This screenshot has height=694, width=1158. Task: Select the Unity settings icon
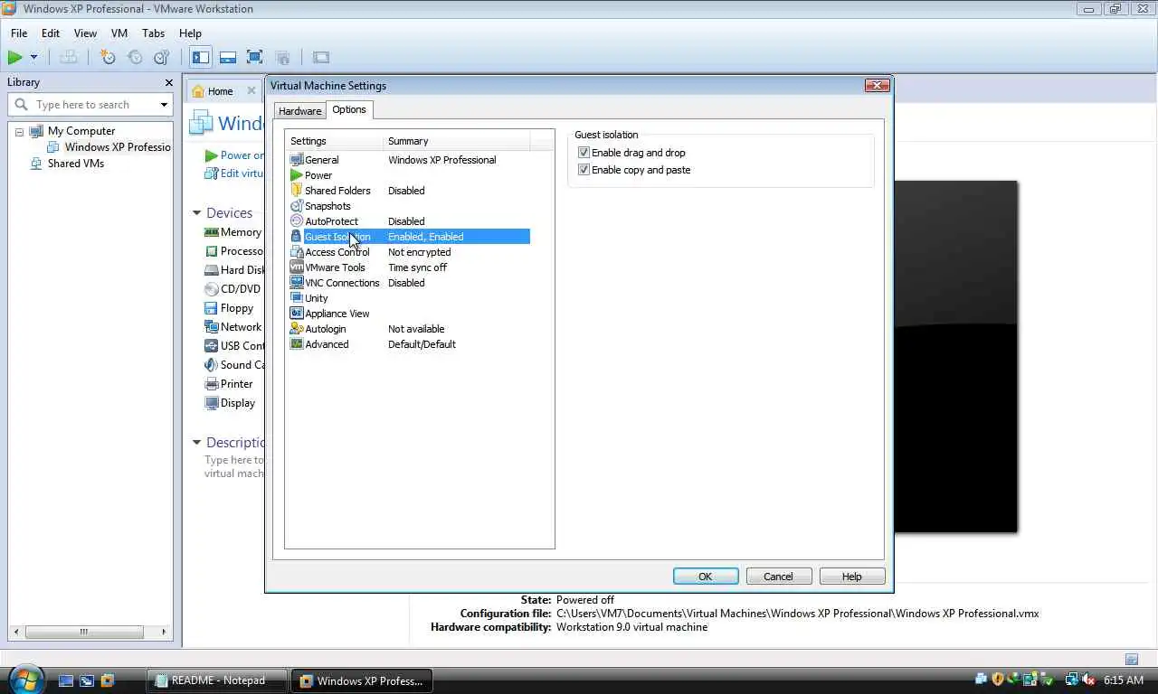pos(297,298)
